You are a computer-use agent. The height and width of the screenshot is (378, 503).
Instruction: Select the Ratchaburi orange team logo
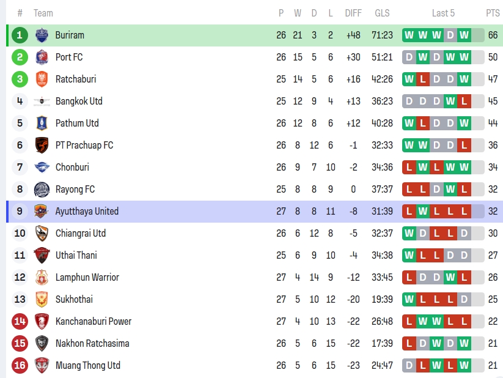pyautogui.click(x=42, y=79)
